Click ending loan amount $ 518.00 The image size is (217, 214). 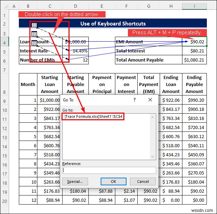[x=171, y=145]
